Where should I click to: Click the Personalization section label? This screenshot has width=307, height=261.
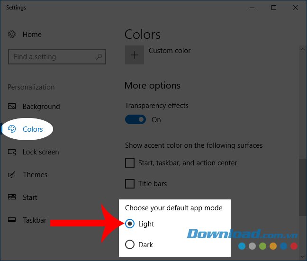31,87
